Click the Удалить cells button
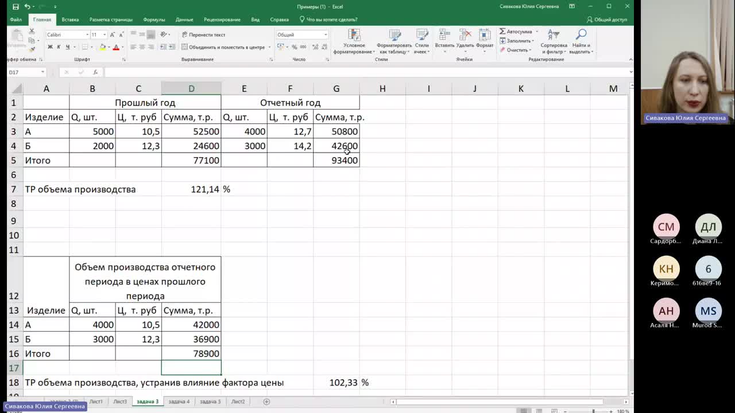 click(465, 41)
